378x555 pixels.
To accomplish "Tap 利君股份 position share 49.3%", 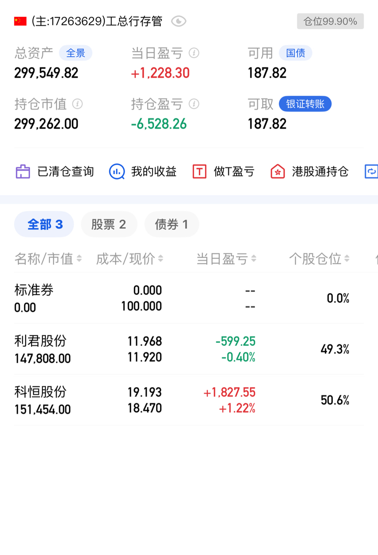I will (x=335, y=349).
